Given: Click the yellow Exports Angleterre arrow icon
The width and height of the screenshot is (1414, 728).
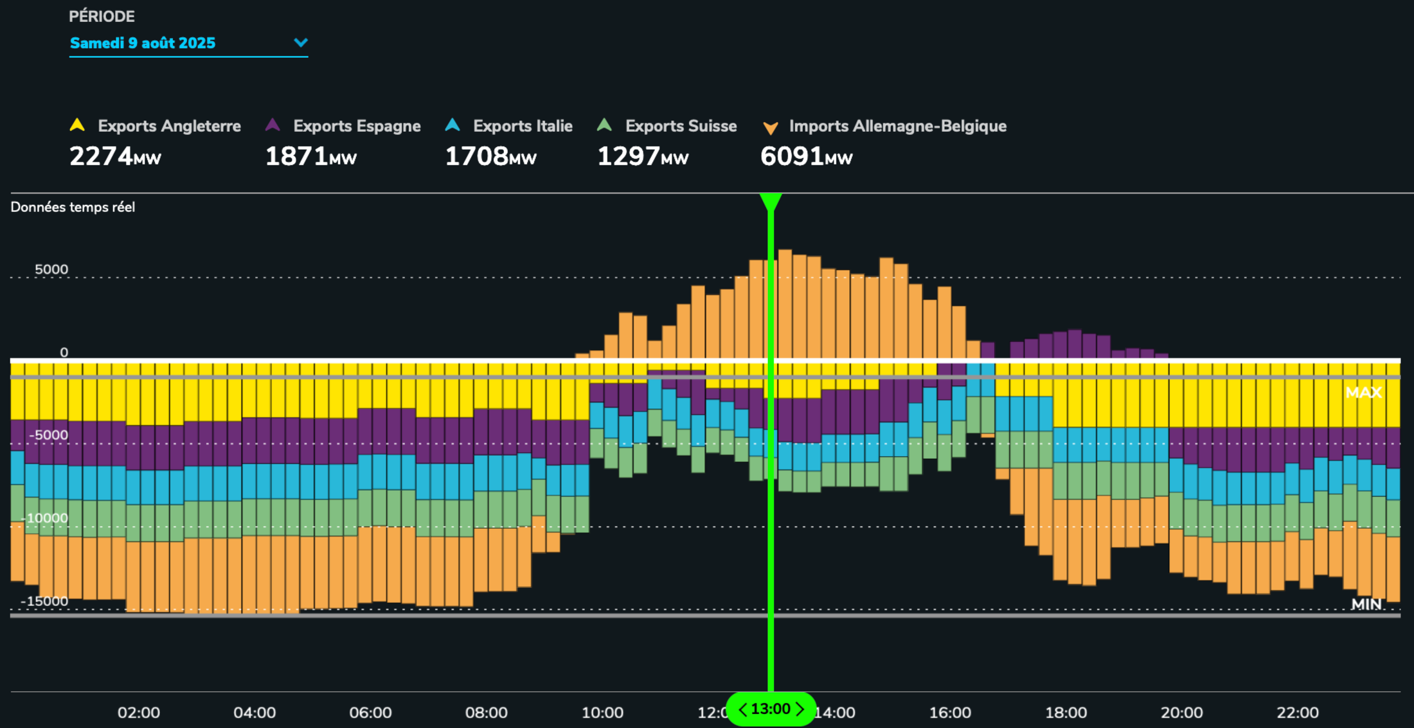Looking at the screenshot, I should click(77, 125).
